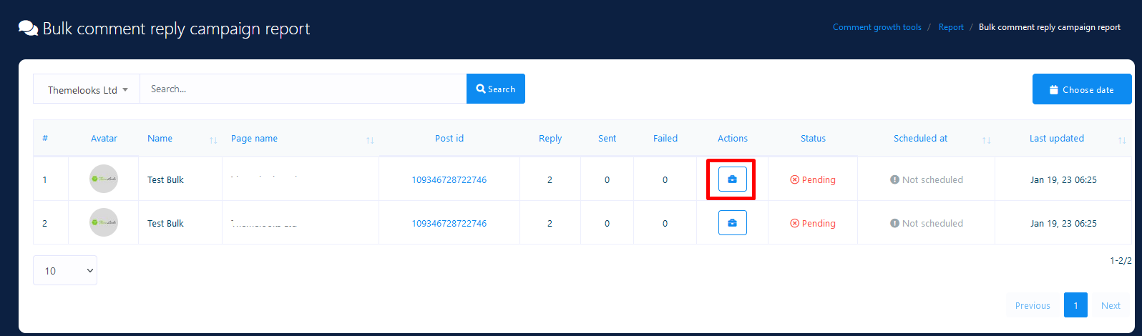Click the Scheduled at sort arrows

click(x=987, y=140)
